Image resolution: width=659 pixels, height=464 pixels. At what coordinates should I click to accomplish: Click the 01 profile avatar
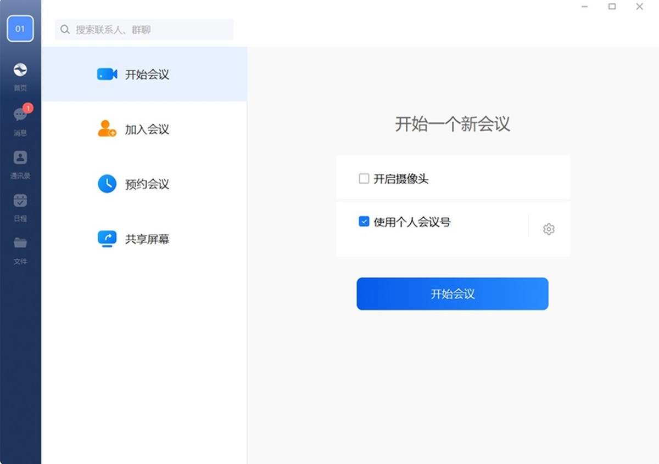(20, 29)
